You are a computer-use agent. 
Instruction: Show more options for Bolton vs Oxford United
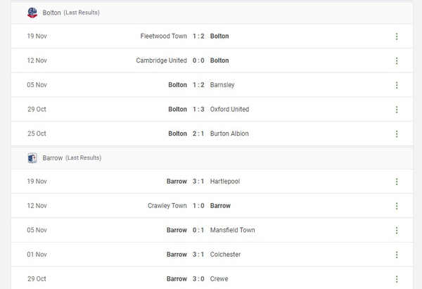point(397,110)
